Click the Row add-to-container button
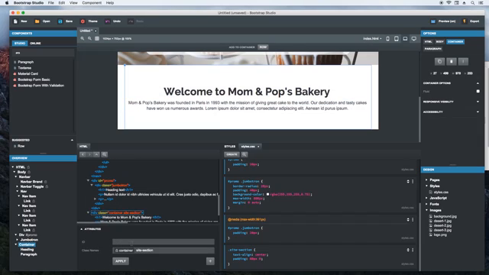Screen dimensions: 489x275 pos(263,47)
